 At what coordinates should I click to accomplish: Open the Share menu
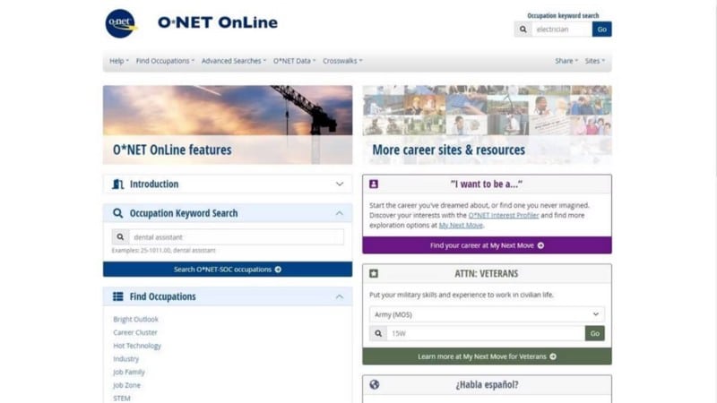pos(566,61)
